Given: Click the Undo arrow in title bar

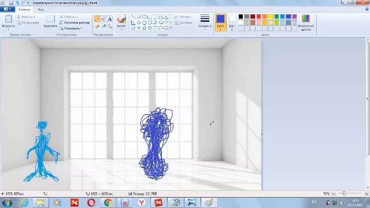Looking at the screenshot, I should click(x=17, y=3).
